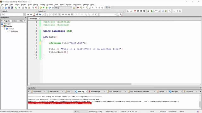
Task: Click the Open file toolbar icon
Action: 6,8
